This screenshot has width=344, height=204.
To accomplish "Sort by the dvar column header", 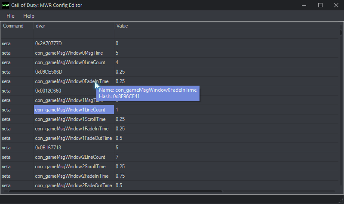I will (x=74, y=26).
